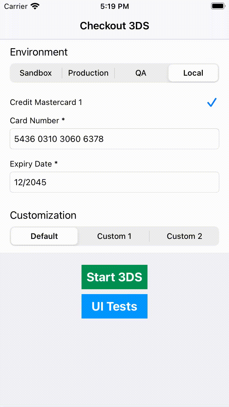The width and height of the screenshot is (229, 407).
Task: Pick the Default customization option
Action: pyautogui.click(x=44, y=236)
